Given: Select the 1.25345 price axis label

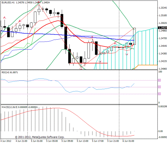Looking at the screenshot, I should coord(163,8).
